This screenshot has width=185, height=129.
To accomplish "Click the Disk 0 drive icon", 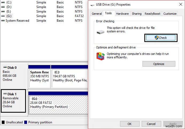I will [x=5, y=67].
